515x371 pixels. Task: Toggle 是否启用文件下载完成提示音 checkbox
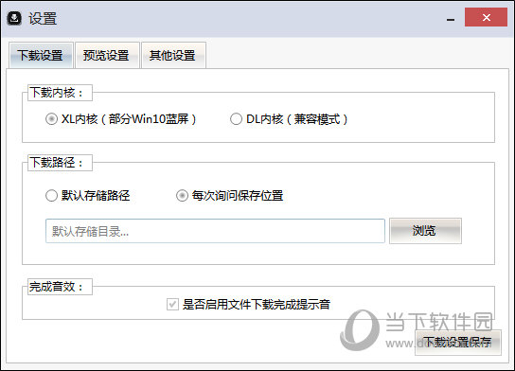click(172, 305)
